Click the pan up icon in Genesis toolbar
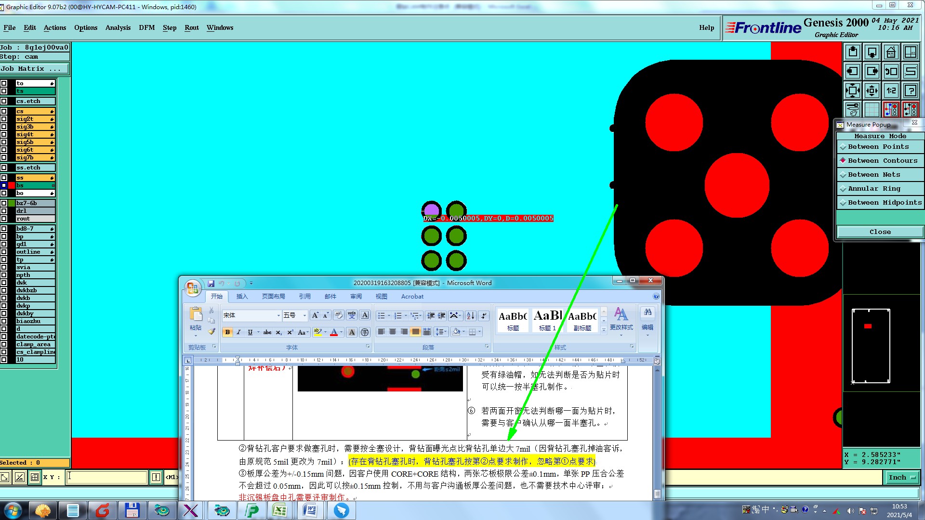The width and height of the screenshot is (925, 520). [x=852, y=52]
